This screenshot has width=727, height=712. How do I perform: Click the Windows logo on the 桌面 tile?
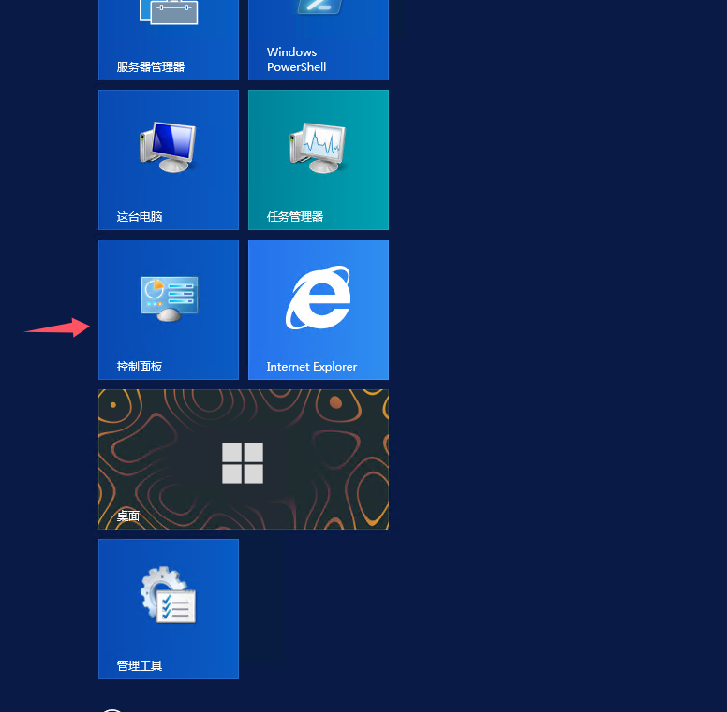tap(243, 463)
